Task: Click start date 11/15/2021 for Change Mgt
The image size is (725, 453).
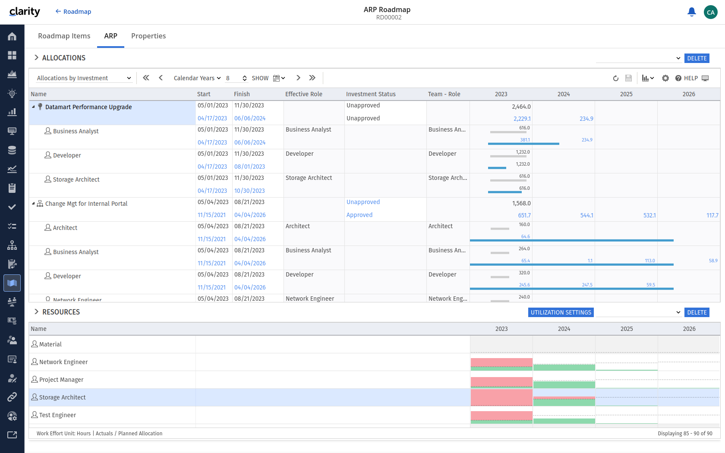Action: point(212,215)
